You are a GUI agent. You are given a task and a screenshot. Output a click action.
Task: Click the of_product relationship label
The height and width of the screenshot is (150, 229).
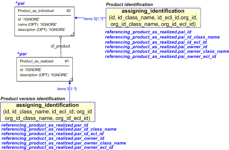coord(60,46)
